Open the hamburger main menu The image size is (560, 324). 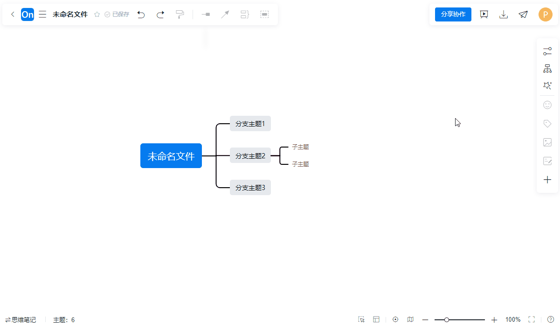click(x=42, y=14)
